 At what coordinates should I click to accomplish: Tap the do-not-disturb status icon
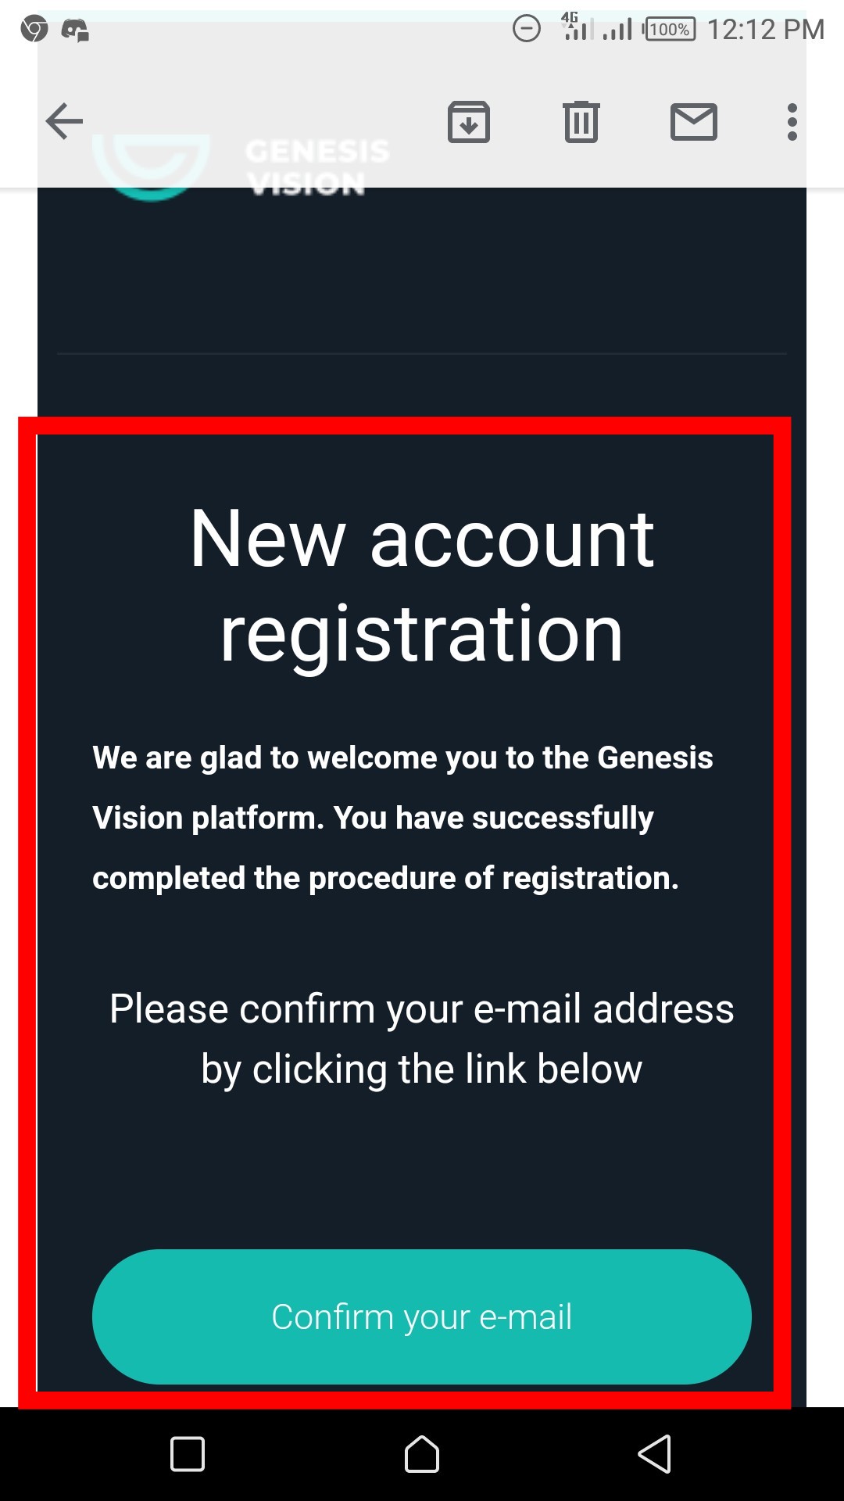tap(527, 30)
